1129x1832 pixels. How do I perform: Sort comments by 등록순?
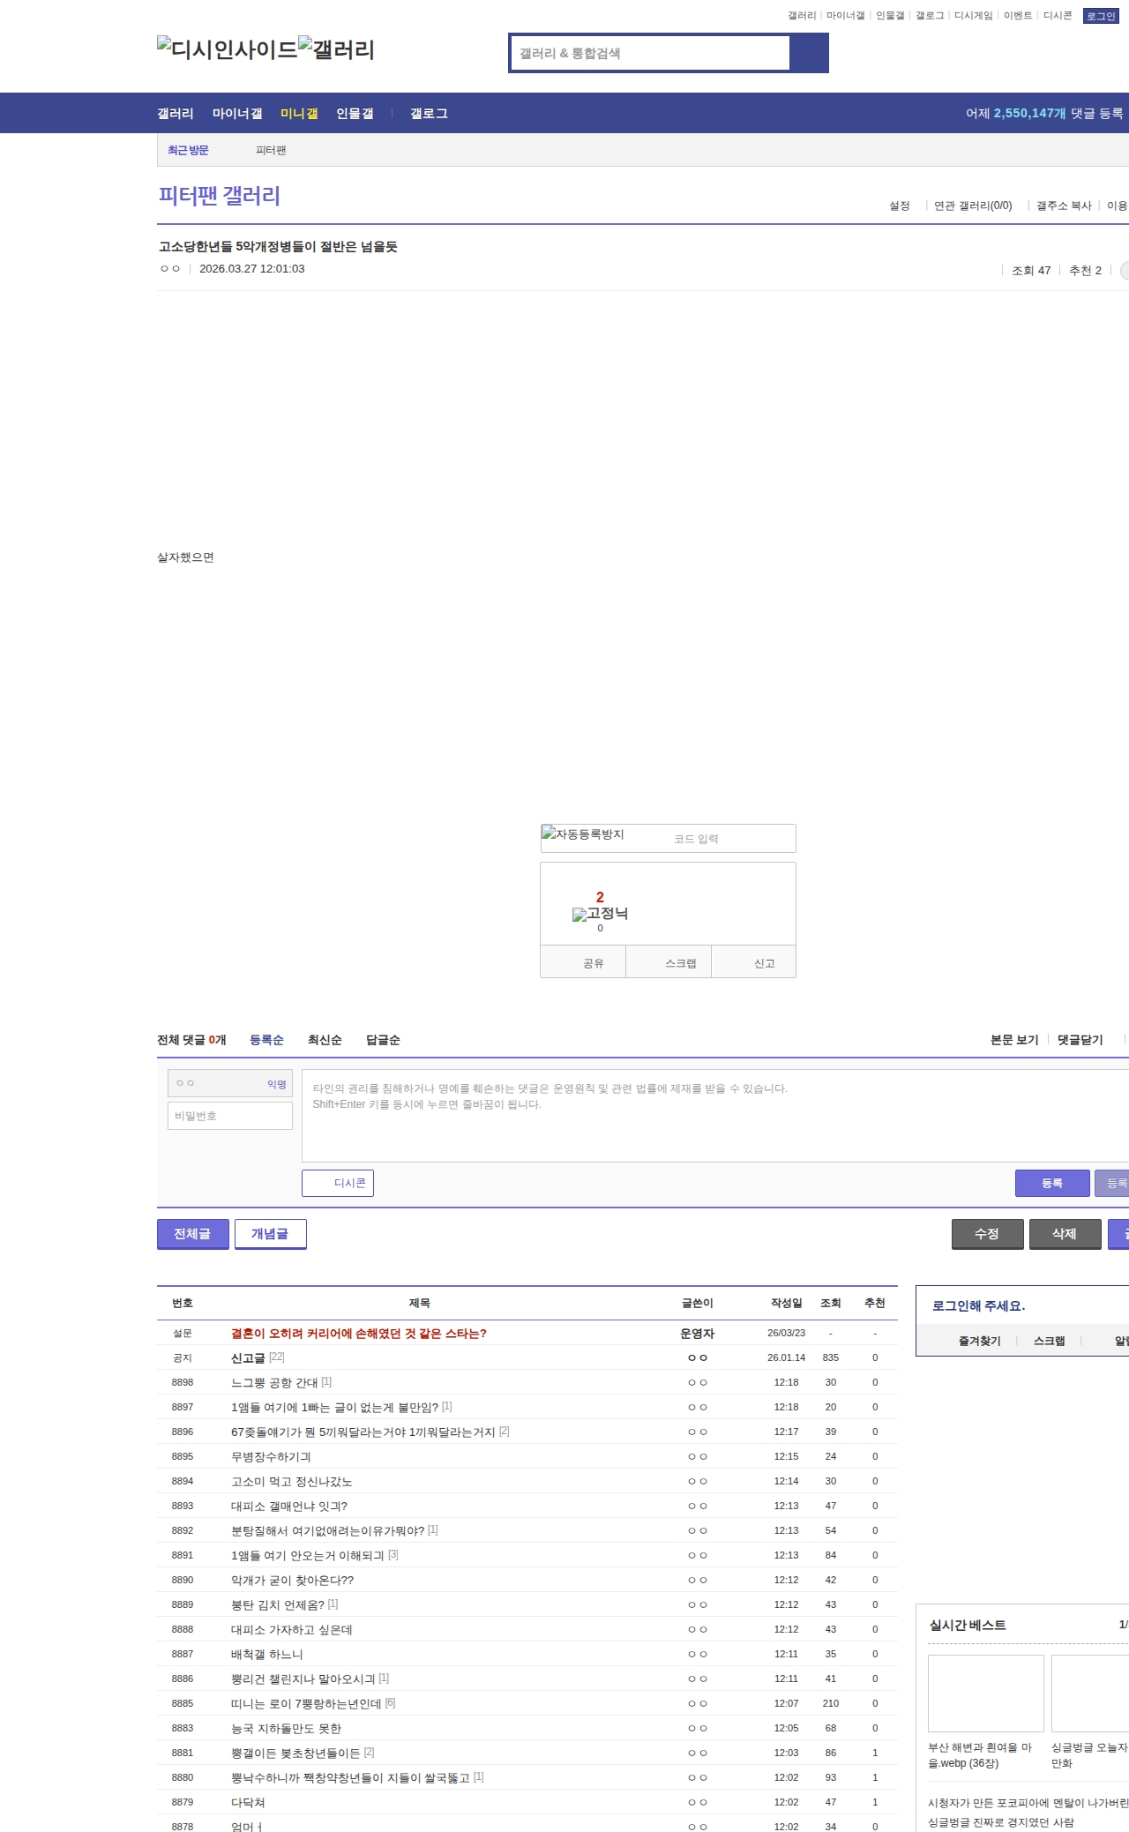pyautogui.click(x=266, y=1040)
